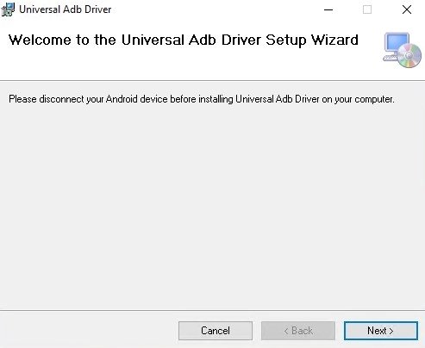Click the "Please disconnect your Android device" message
Viewport: 425px width, 348px height.
tap(202, 99)
